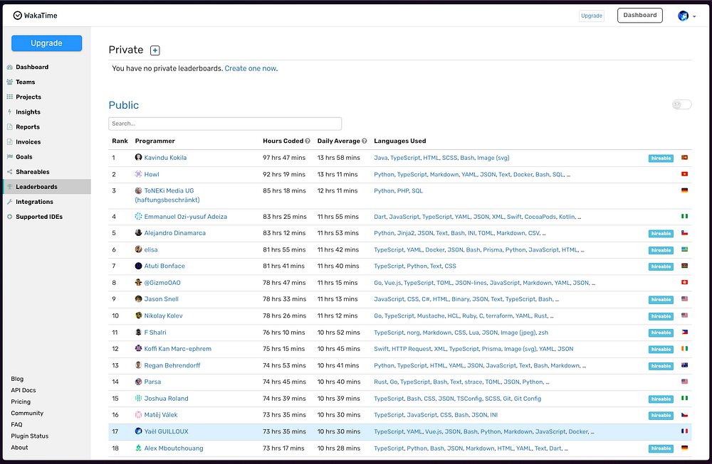Click the flag icon in Kavindu Kokila's row
The width and height of the screenshot is (712, 464).
(684, 158)
